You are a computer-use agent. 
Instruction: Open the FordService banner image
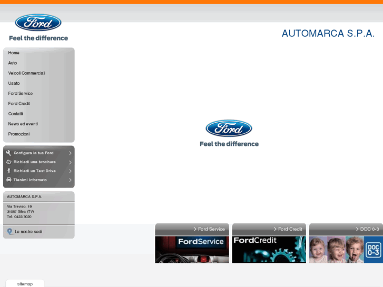(192, 250)
